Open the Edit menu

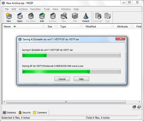pyautogui.click(x=14, y=9)
